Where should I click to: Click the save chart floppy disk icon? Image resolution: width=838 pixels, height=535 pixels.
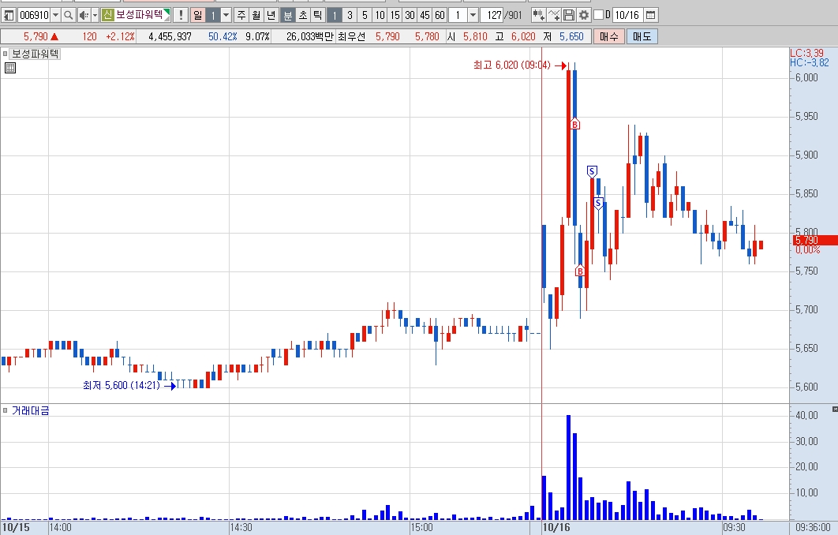point(569,15)
